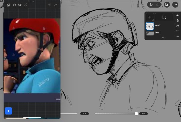Redo the stroke in main toolbar
Viewport: 181px width, 122px height.
tap(157, 5)
